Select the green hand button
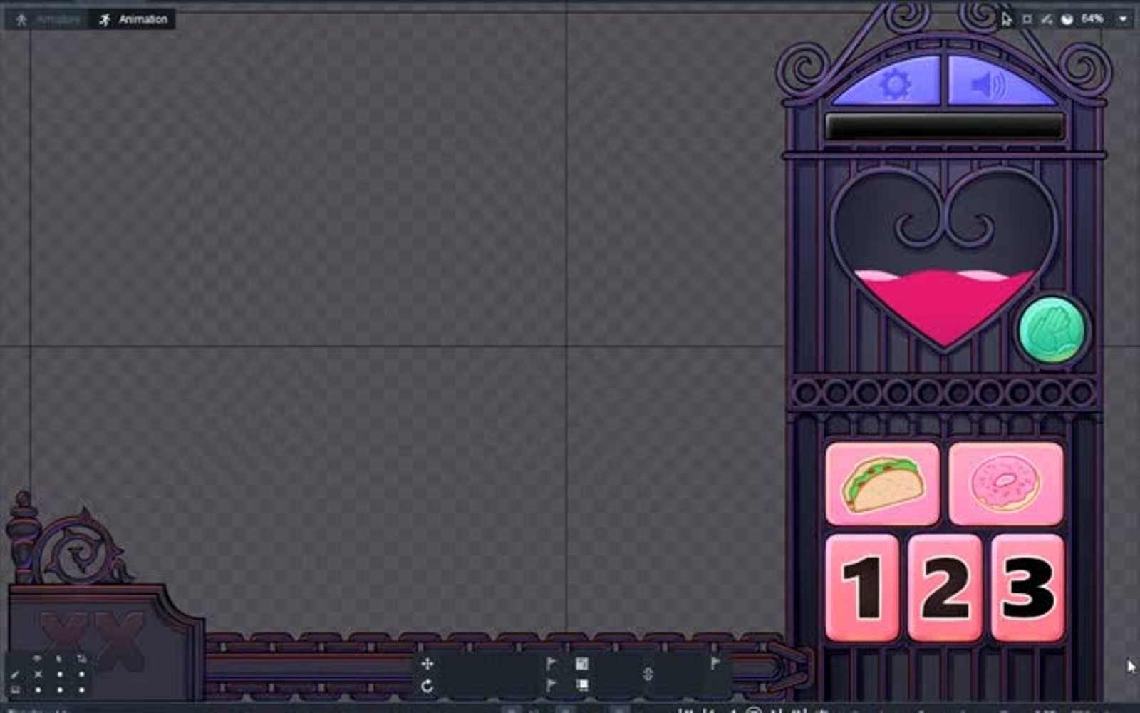Image resolution: width=1140 pixels, height=713 pixels. pyautogui.click(x=1052, y=330)
